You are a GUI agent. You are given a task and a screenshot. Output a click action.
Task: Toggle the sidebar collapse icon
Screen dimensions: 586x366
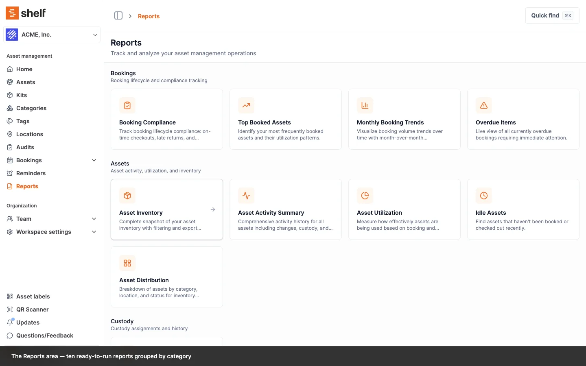[x=118, y=16]
